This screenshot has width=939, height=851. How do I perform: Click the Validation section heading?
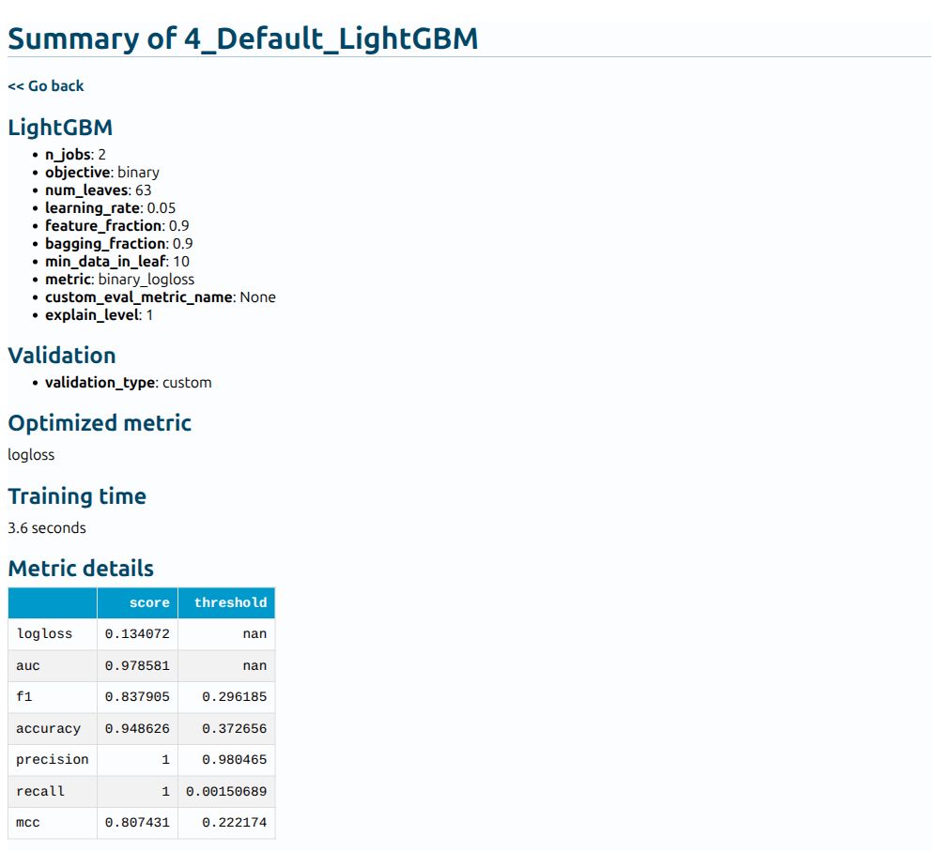[62, 356]
